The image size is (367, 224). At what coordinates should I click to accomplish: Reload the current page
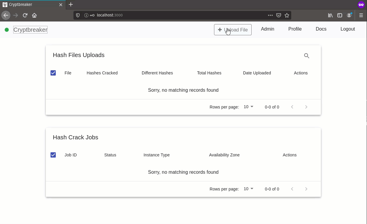point(25,15)
